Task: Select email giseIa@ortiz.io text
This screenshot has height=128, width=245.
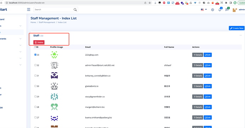Action: (x=92, y=86)
